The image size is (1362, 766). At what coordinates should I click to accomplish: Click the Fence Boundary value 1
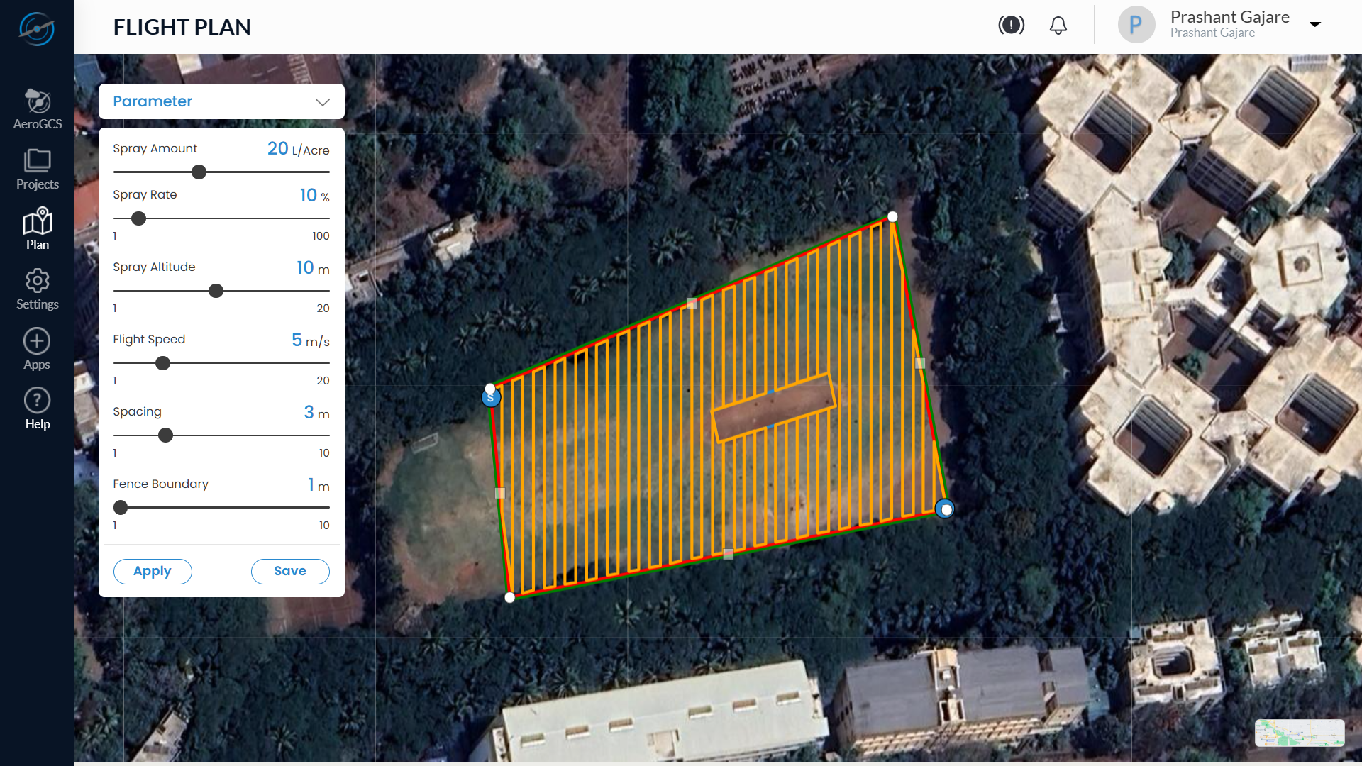[311, 484]
